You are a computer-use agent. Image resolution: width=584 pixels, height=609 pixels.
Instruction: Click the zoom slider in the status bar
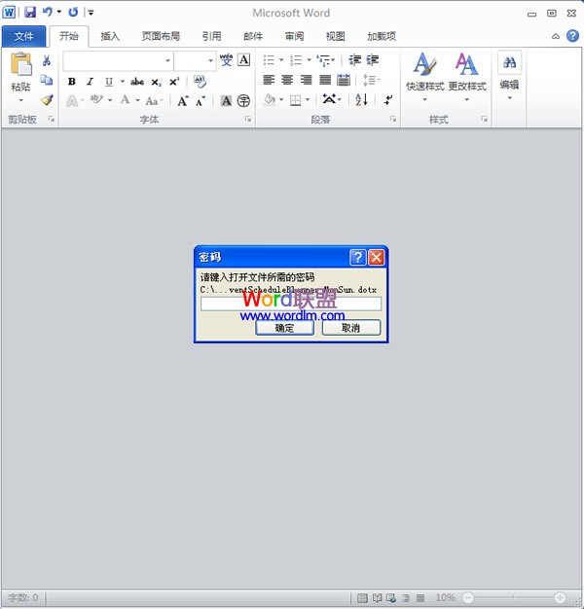[513, 597]
